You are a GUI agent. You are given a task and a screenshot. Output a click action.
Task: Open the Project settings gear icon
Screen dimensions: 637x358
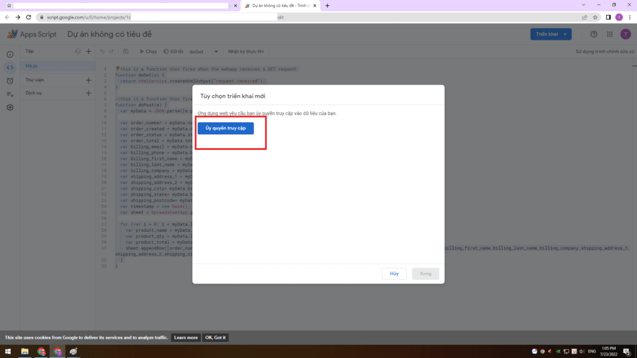10,108
